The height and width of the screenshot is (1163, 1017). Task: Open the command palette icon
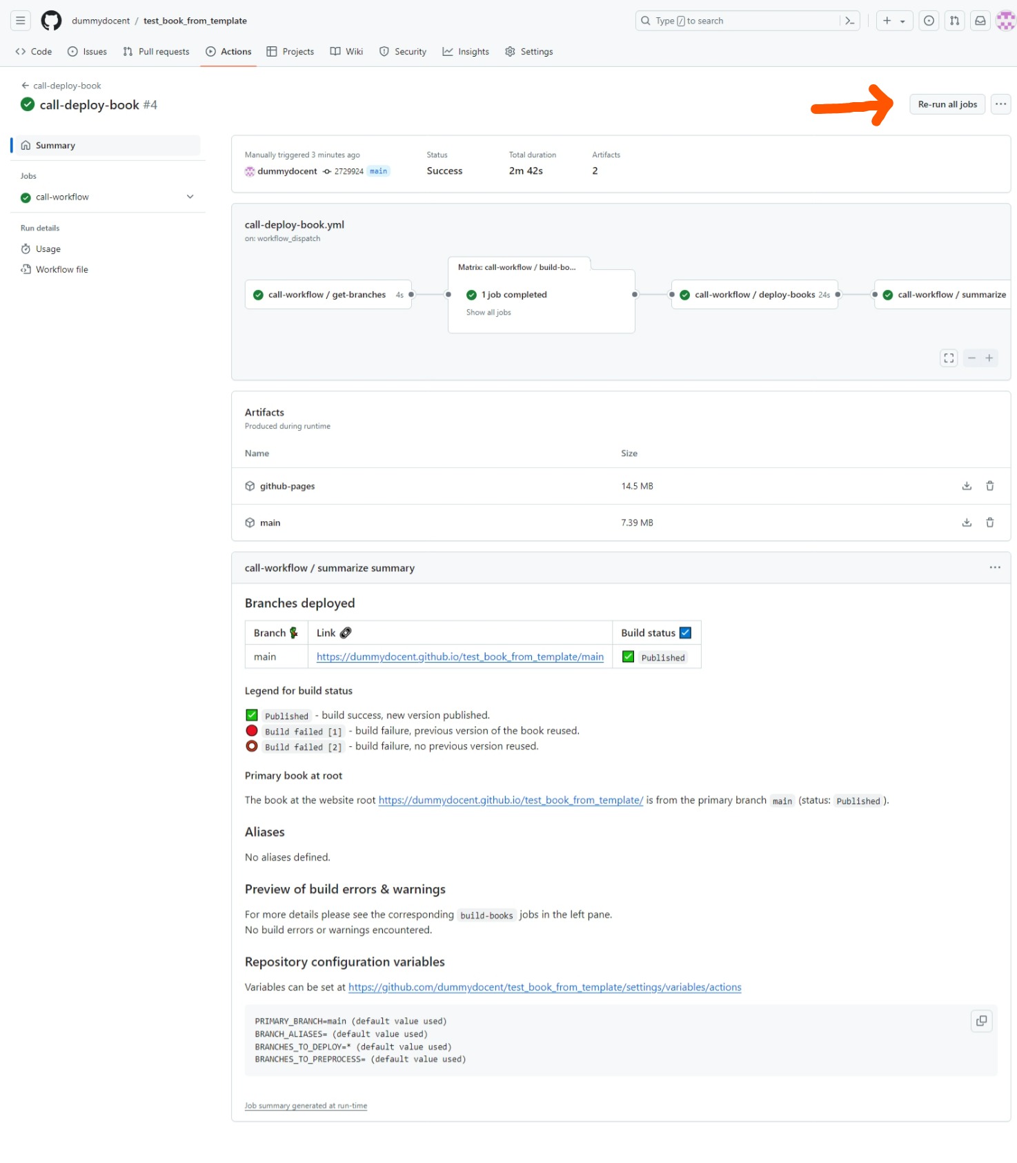pyautogui.click(x=850, y=21)
